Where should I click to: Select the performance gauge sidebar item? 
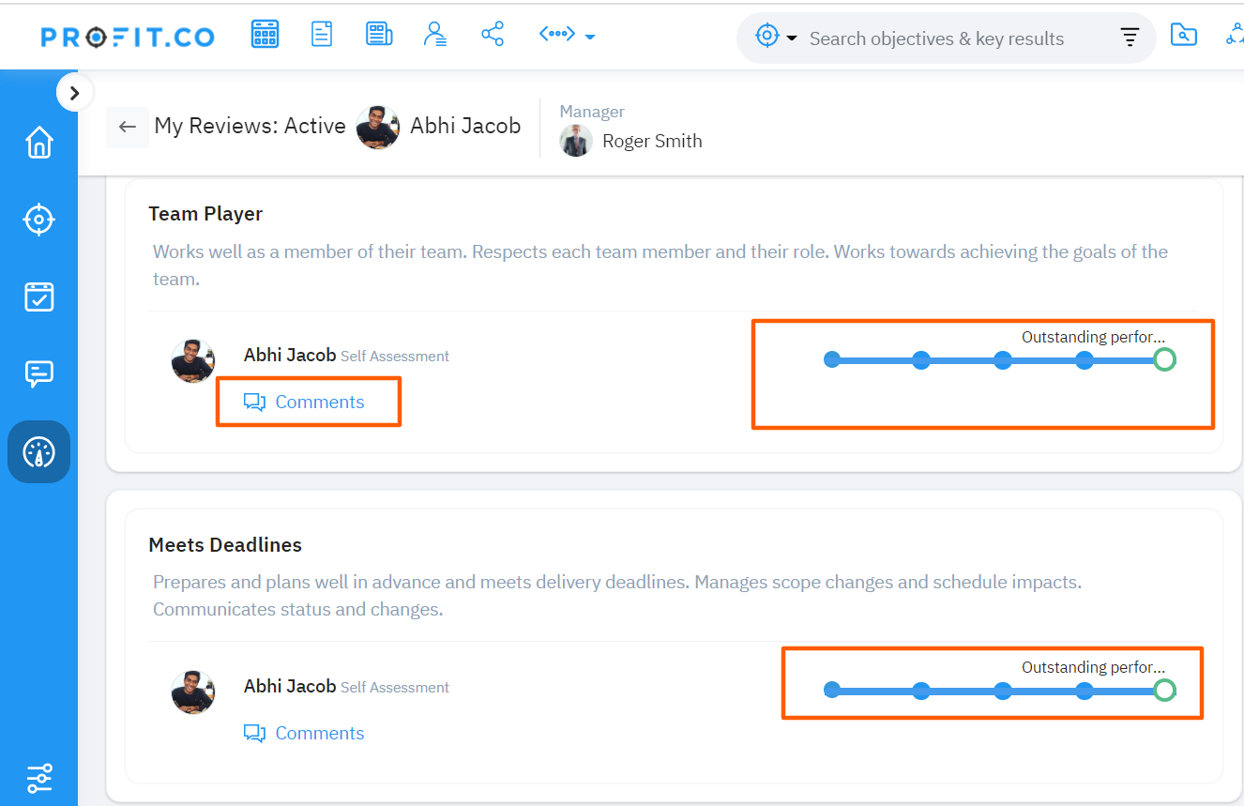pos(39,452)
